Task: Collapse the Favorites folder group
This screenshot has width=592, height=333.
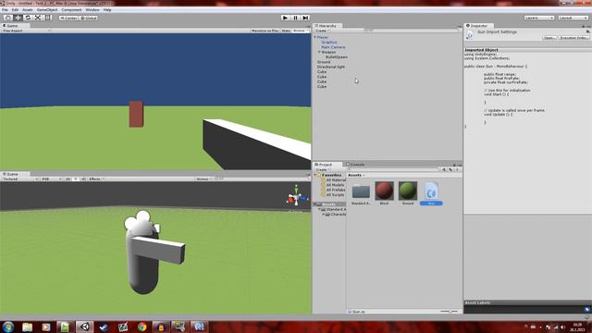Action: click(315, 175)
